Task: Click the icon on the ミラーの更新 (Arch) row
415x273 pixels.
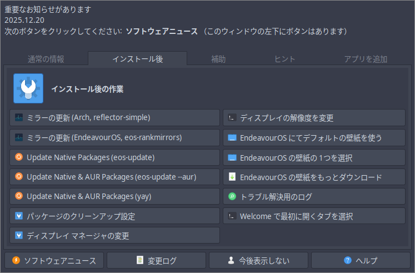Action: point(19,117)
